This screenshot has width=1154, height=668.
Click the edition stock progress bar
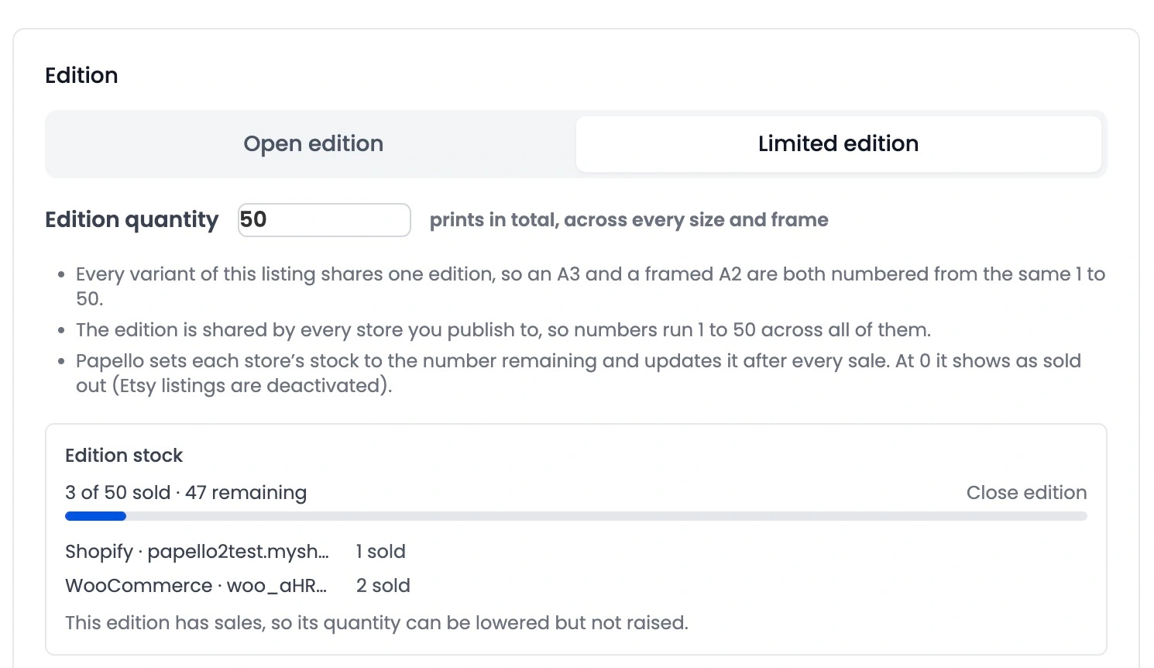(x=576, y=516)
